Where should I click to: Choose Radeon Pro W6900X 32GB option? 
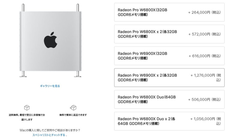click(169, 56)
